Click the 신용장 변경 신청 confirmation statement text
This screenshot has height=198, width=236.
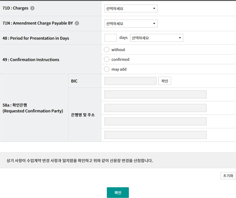pos(80,161)
